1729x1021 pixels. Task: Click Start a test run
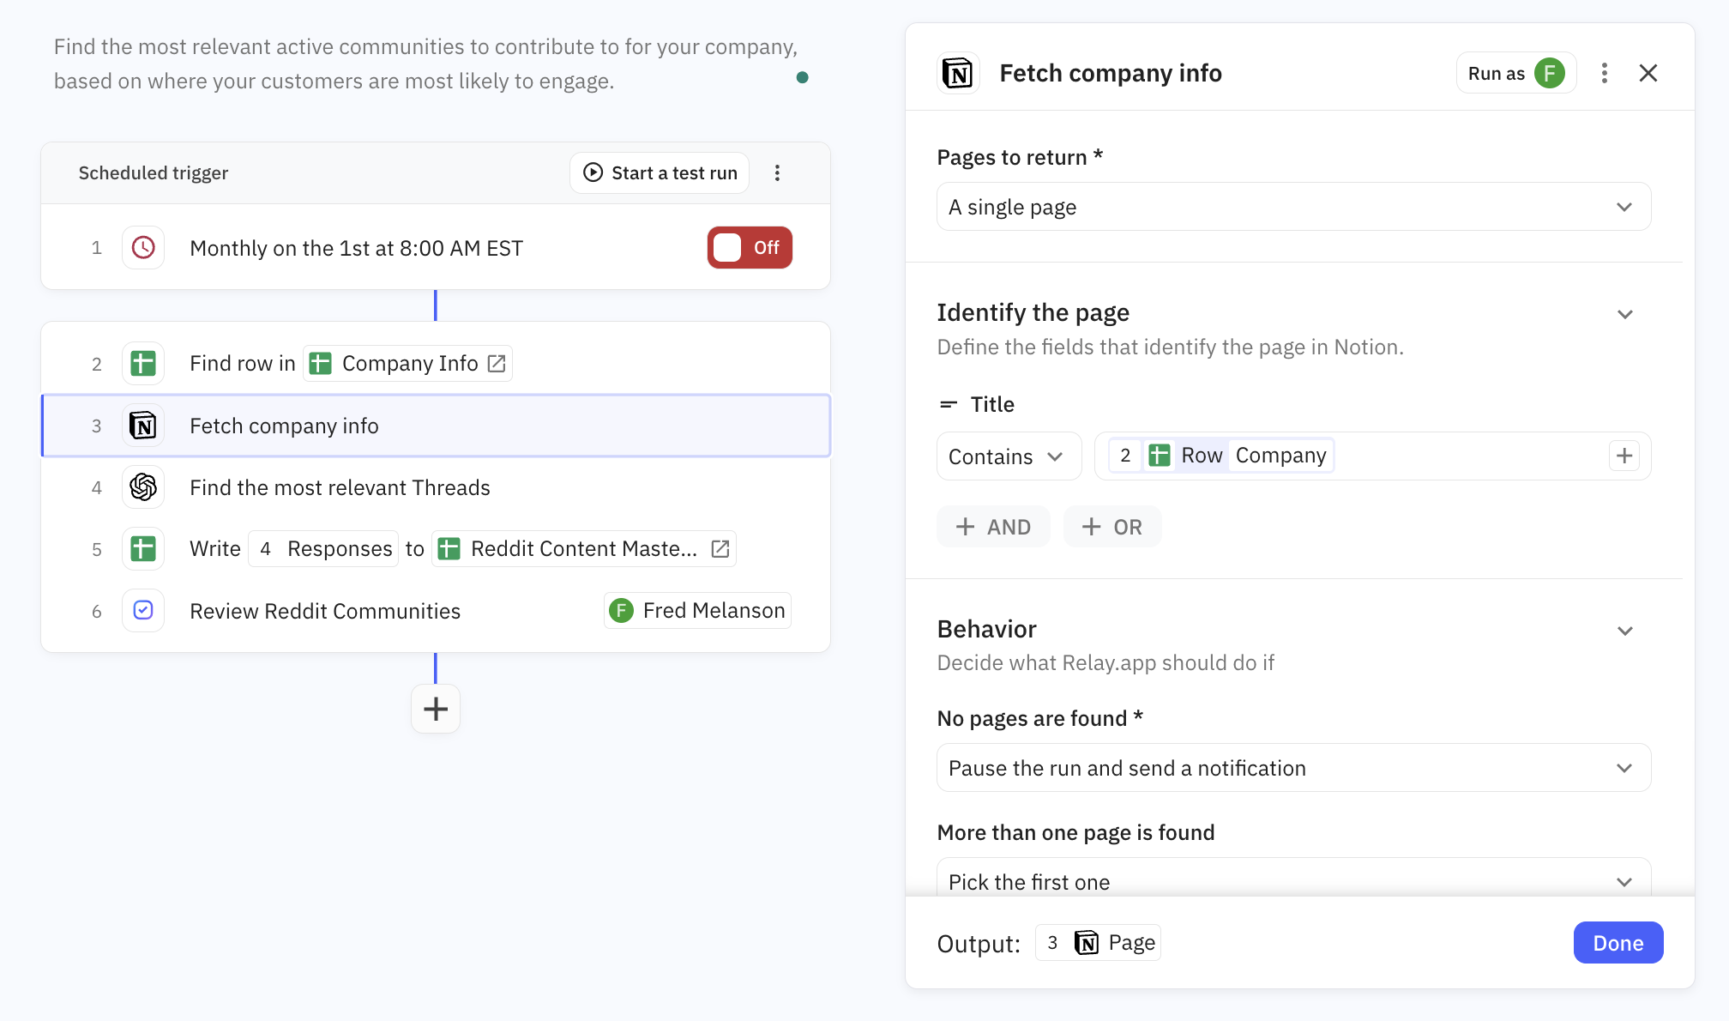660,173
